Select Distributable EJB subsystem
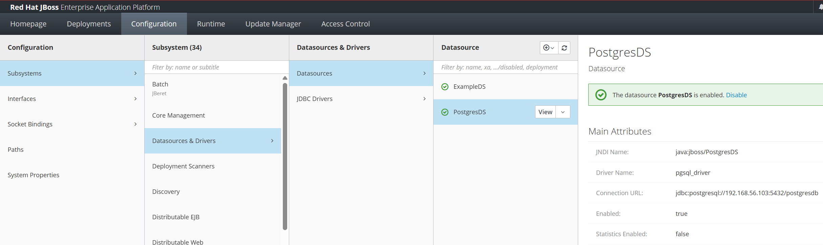 pos(213,217)
